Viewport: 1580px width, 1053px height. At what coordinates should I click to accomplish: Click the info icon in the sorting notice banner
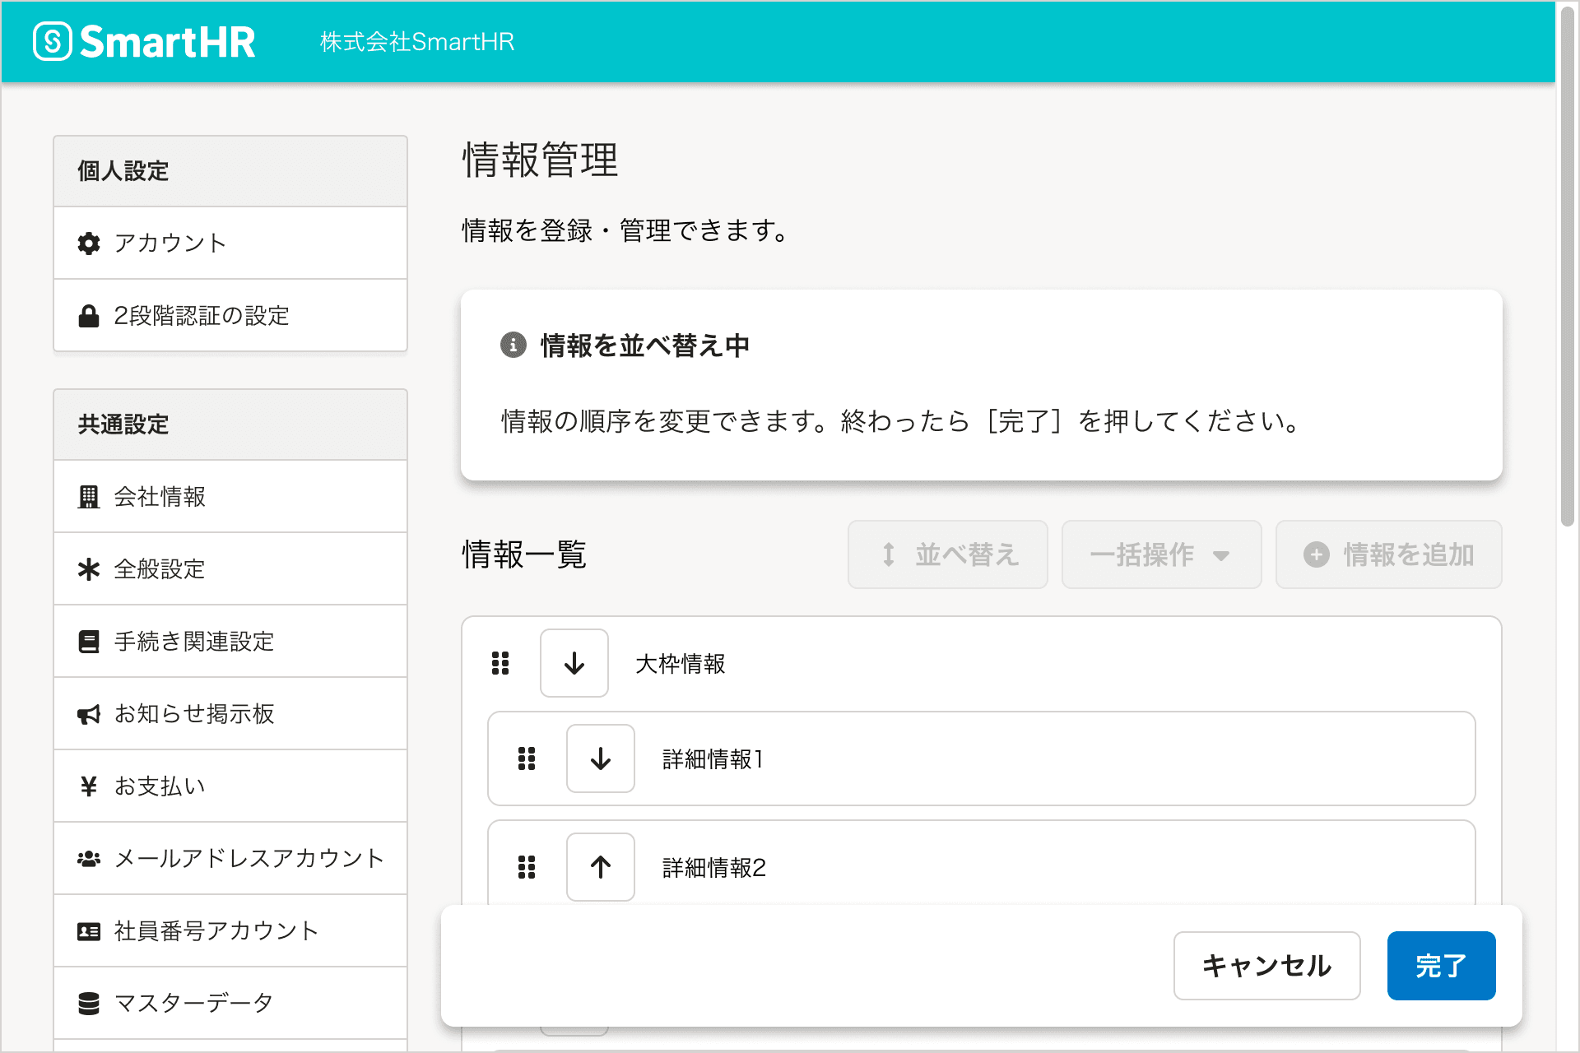click(513, 346)
